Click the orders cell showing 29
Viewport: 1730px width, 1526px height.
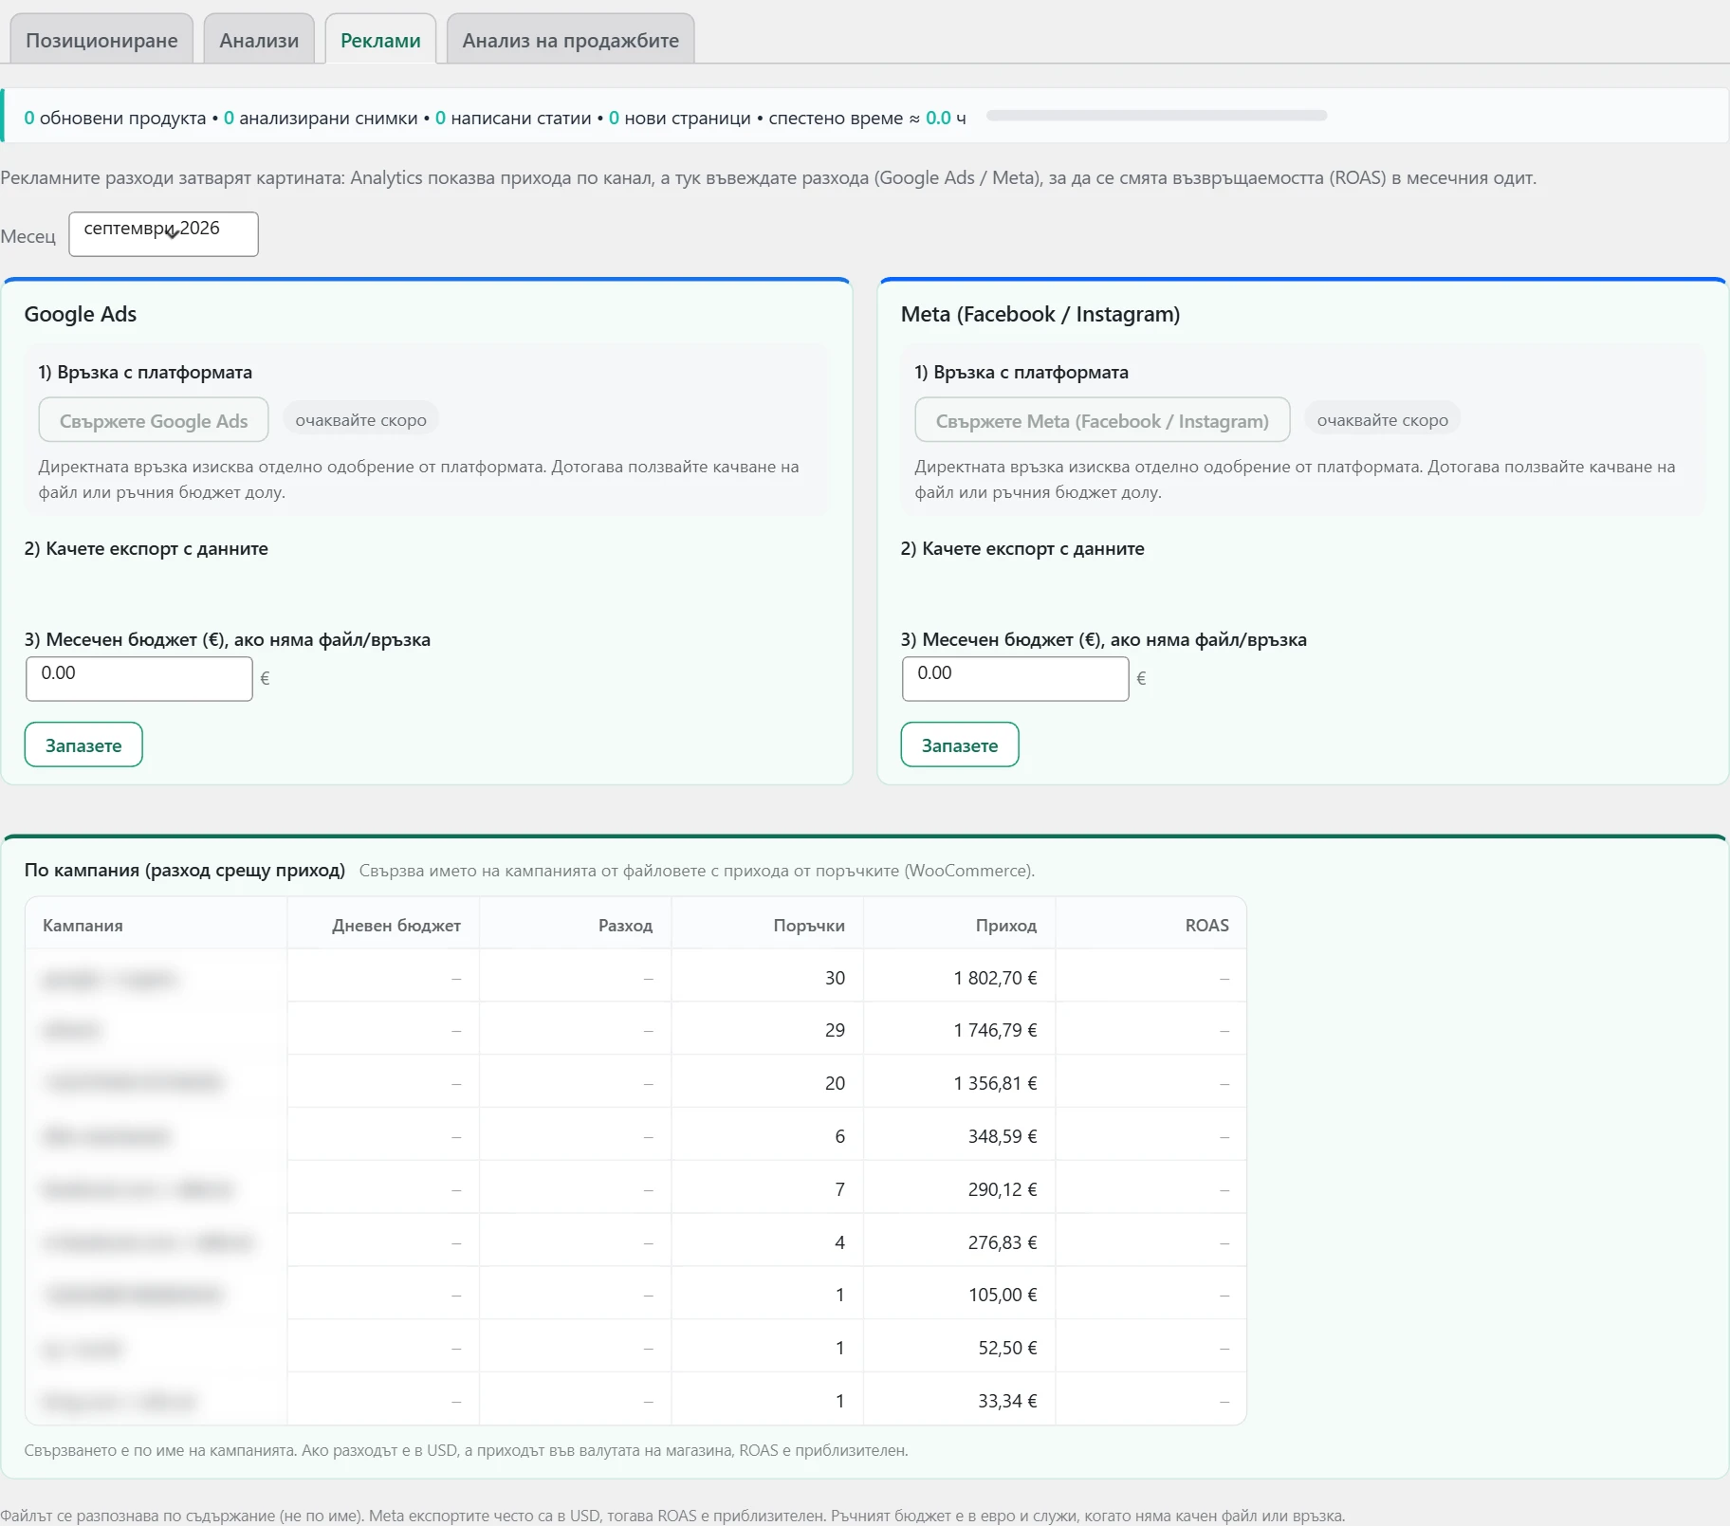(767, 1030)
